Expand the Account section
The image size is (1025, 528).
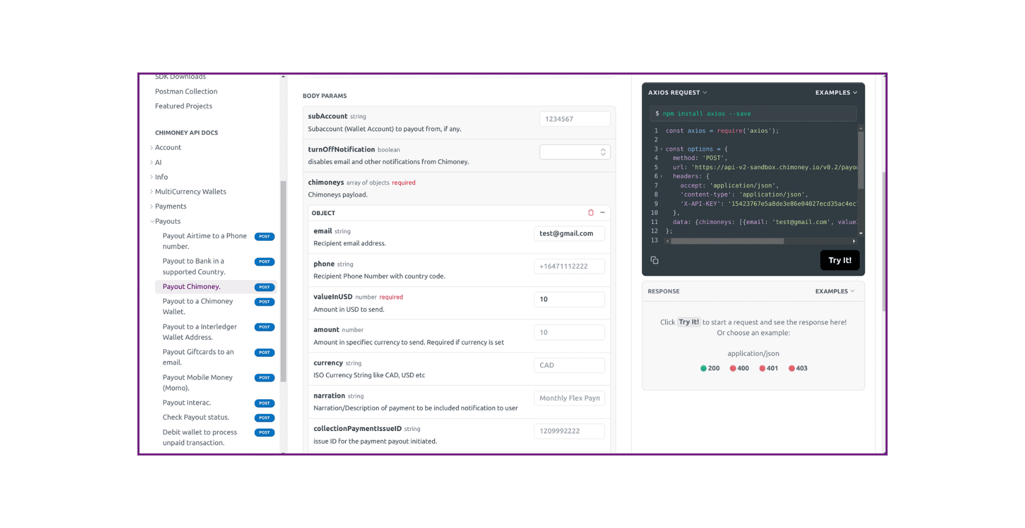coord(168,148)
